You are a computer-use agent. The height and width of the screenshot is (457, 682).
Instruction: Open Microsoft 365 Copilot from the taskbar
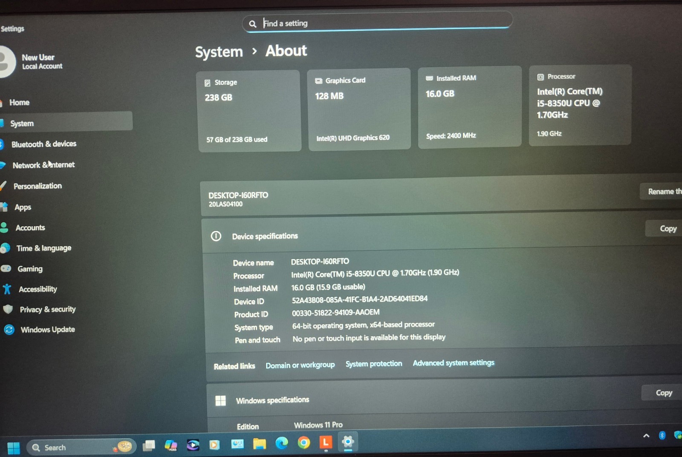click(171, 446)
